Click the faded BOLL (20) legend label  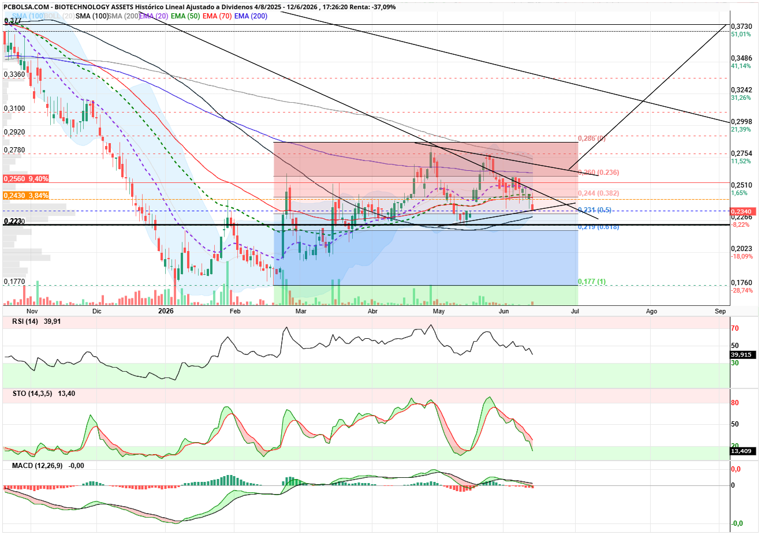coord(59,16)
